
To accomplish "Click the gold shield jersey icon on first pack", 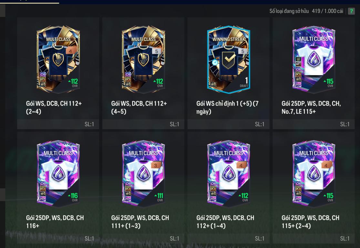I will tap(58, 60).
